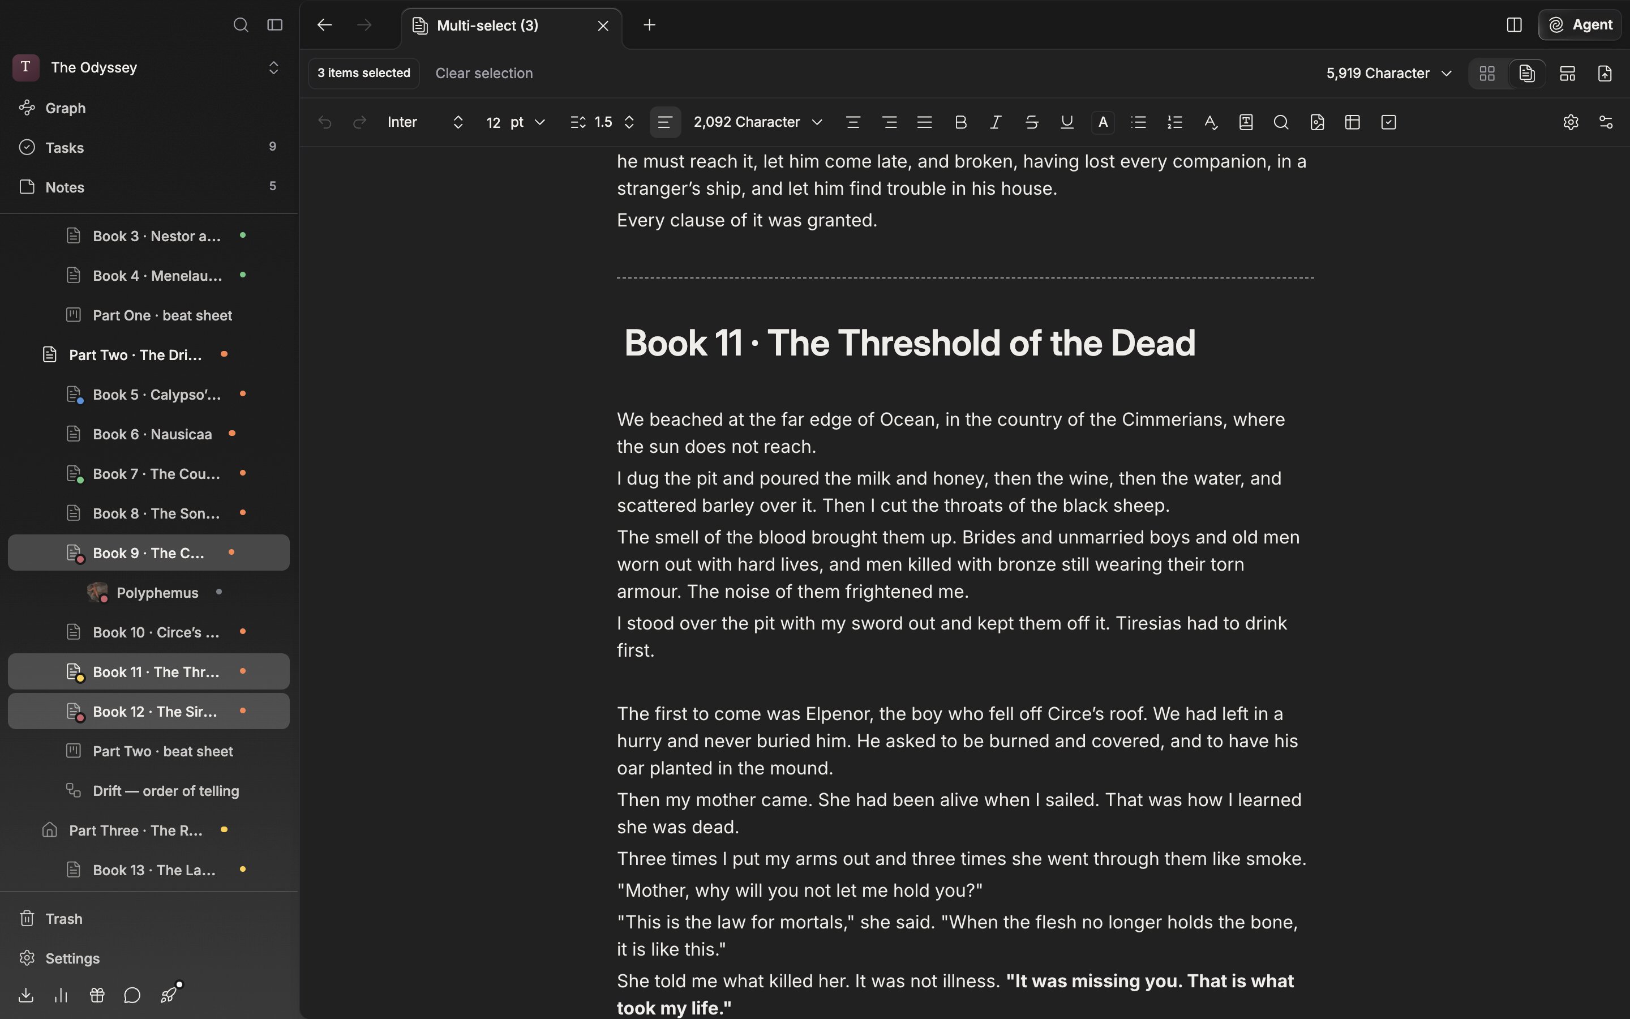Insert a table

pos(1353,122)
